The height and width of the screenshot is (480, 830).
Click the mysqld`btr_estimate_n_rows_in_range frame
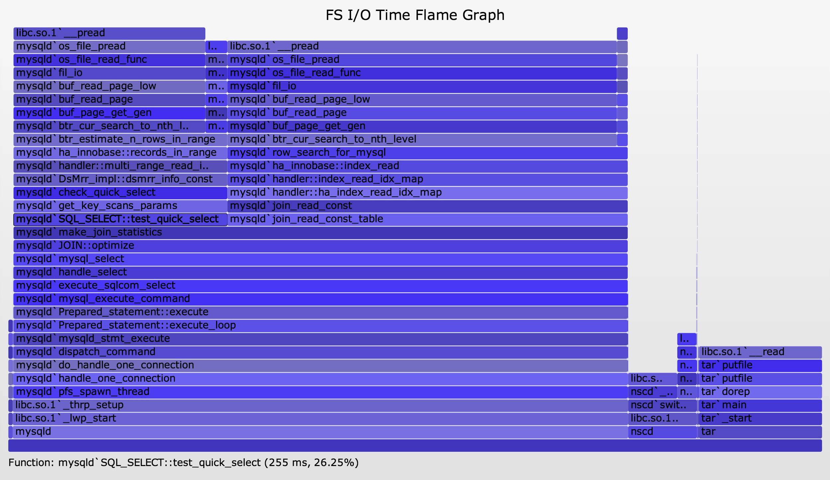[120, 140]
